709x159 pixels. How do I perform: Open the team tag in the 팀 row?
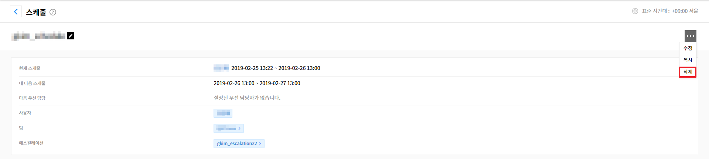point(226,128)
